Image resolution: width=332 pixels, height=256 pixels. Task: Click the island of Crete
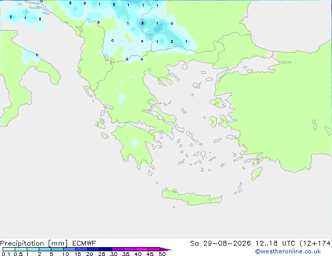192,197
